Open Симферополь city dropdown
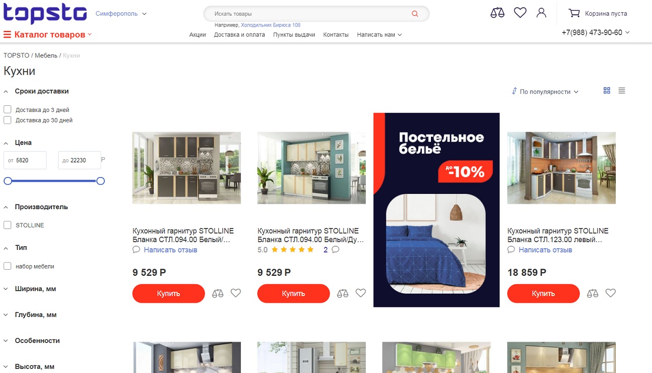This screenshot has width=652, height=373. (x=121, y=14)
